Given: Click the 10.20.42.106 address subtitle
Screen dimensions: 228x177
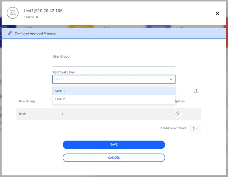Looking at the screenshot, I should tap(31, 17).
